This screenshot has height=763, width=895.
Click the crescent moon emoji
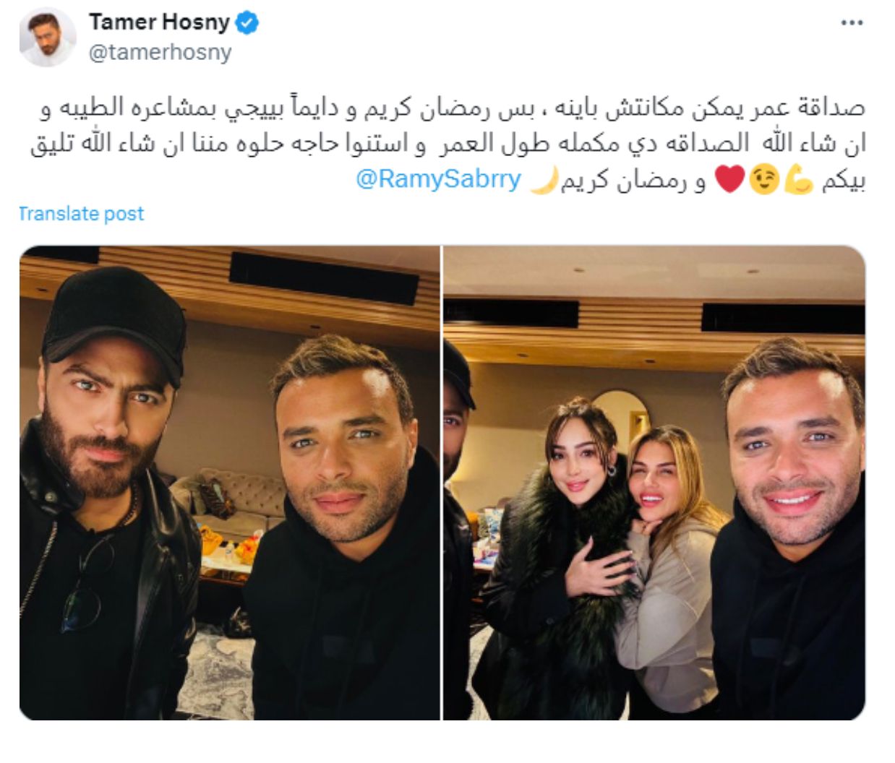click(x=541, y=181)
